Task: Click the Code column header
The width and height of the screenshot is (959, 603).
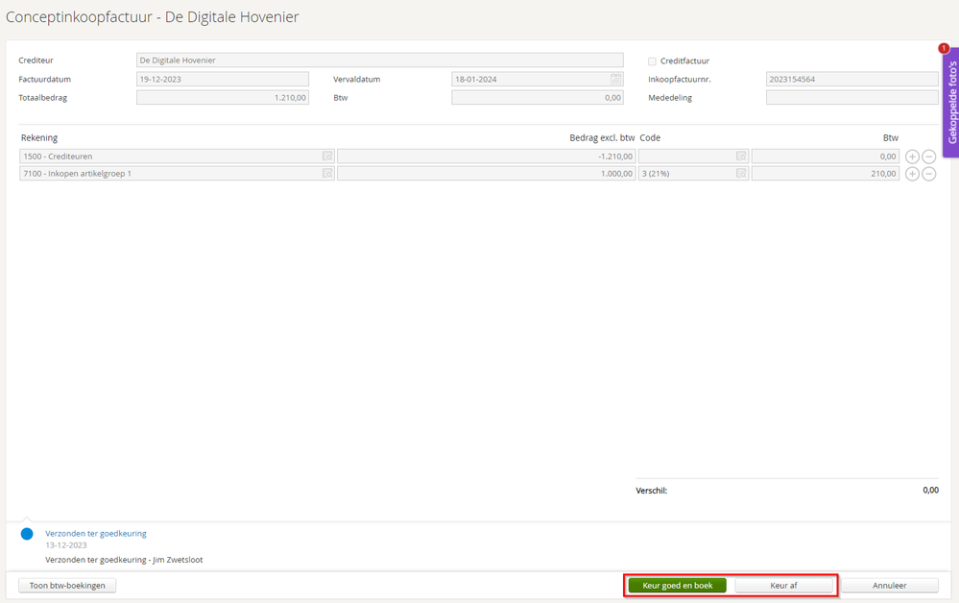Action: pyautogui.click(x=650, y=137)
